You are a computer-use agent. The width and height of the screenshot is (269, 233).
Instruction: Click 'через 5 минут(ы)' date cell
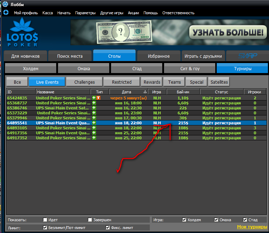coord(128,98)
